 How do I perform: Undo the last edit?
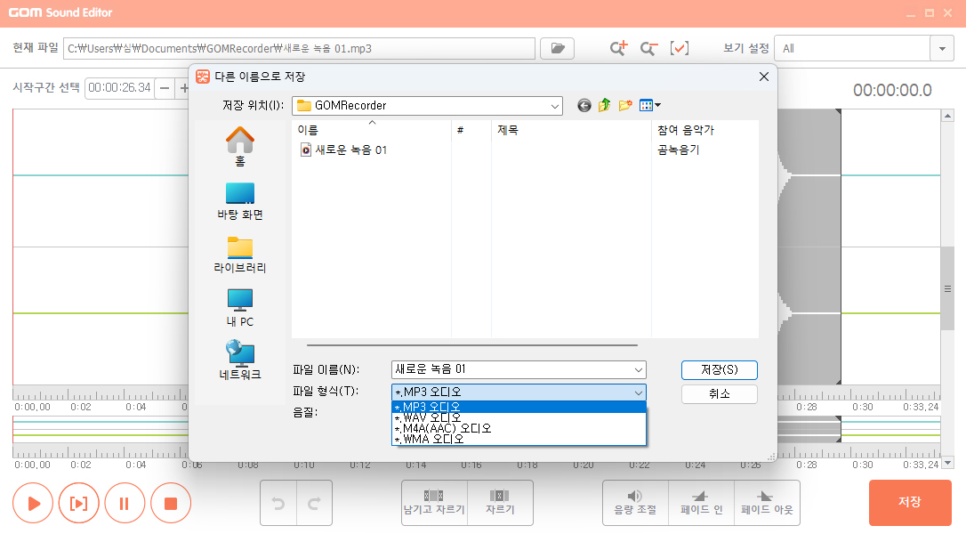coord(278,503)
